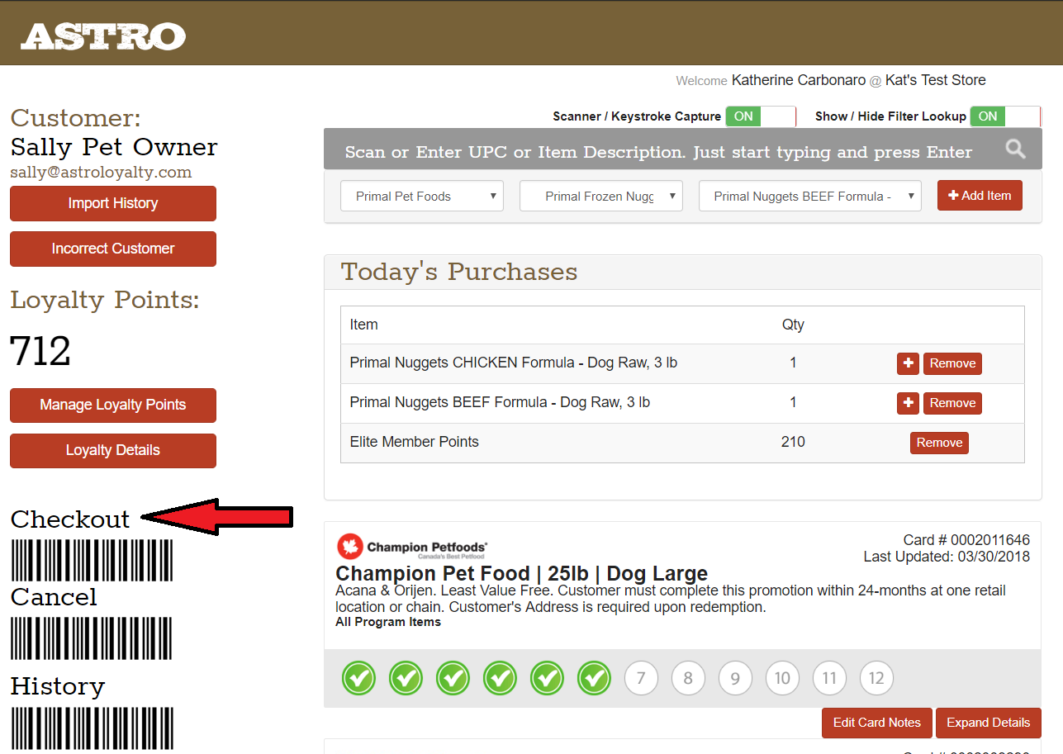This screenshot has width=1063, height=754.
Task: Click the fifth green checkmark stamp
Action: (x=547, y=678)
